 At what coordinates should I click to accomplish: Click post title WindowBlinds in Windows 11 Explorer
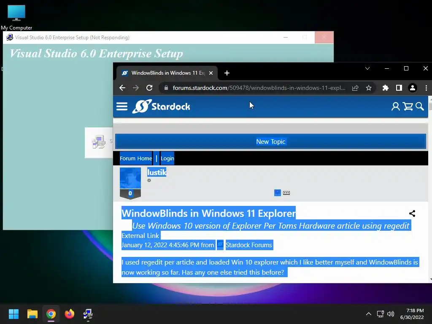(x=208, y=213)
